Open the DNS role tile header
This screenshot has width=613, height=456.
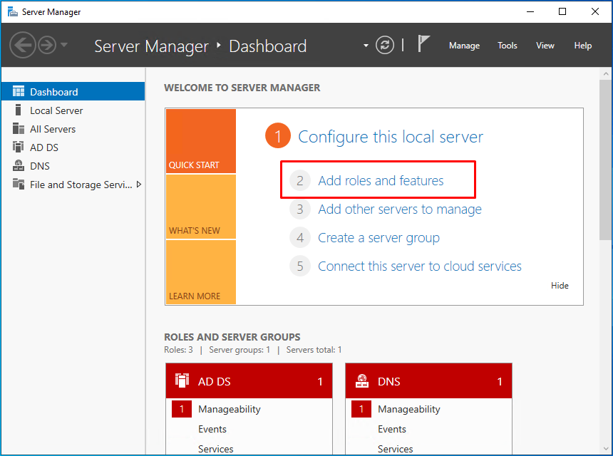428,381
